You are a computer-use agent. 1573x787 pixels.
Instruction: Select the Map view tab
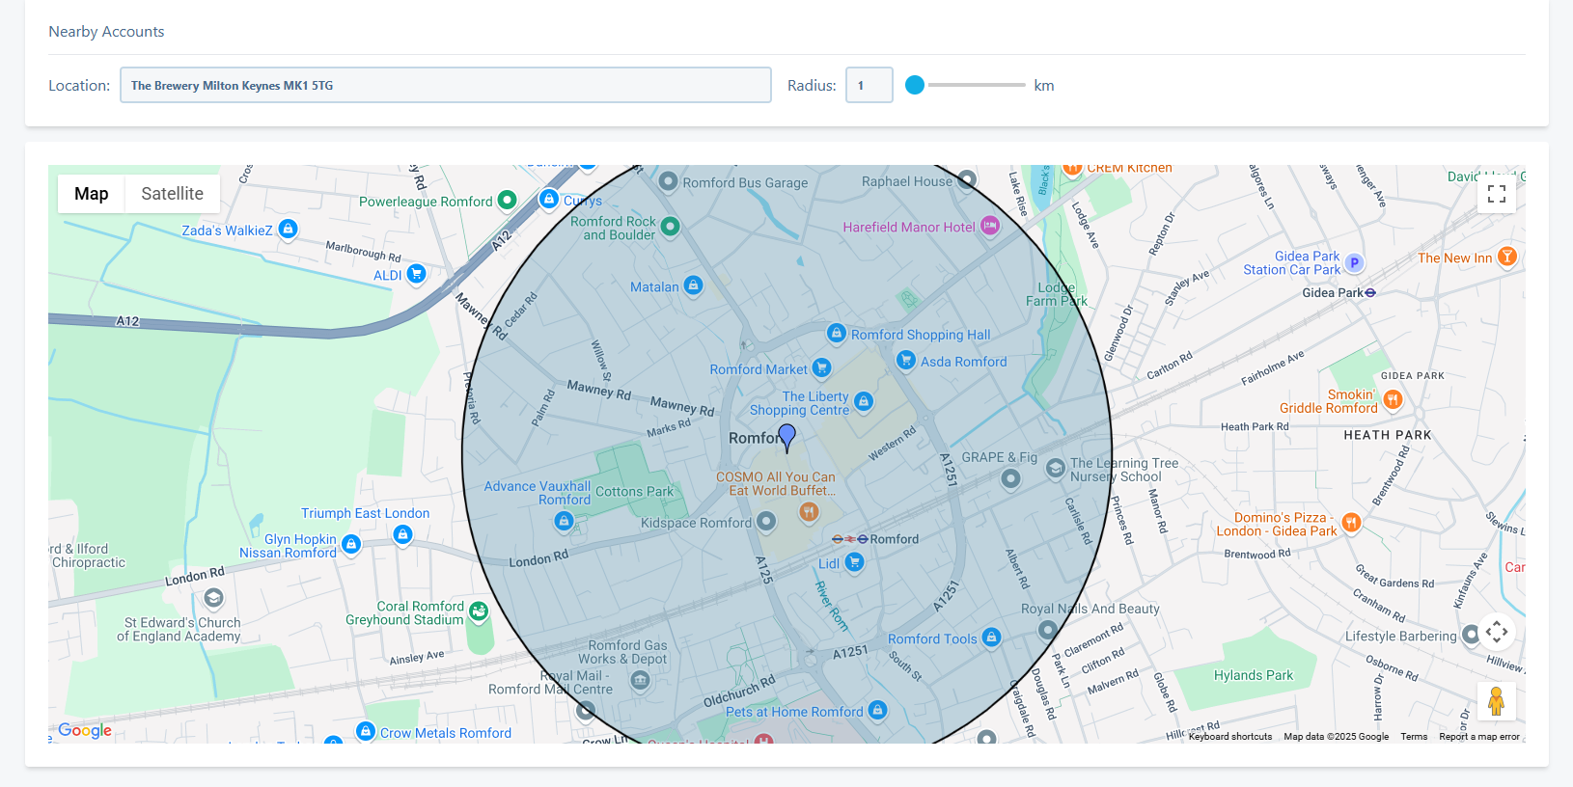[92, 194]
